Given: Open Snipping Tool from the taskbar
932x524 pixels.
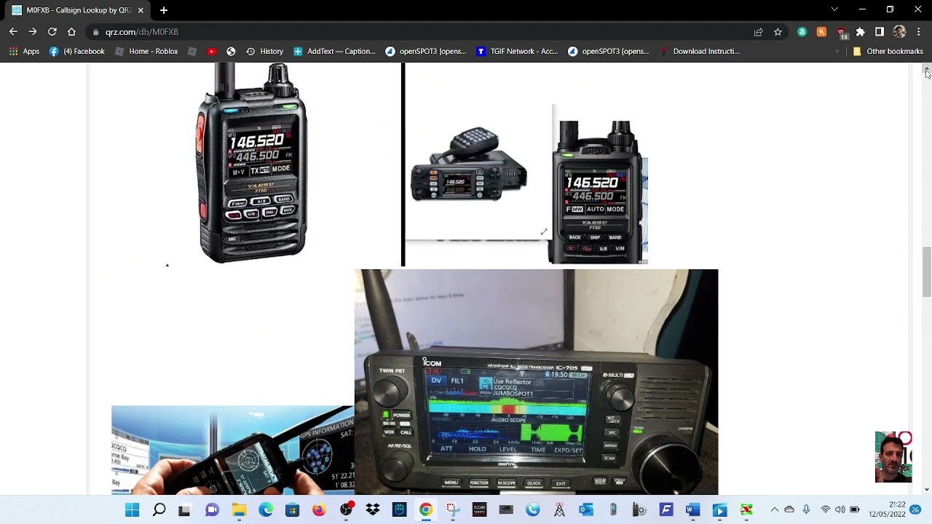Looking at the screenshot, I should pos(452,510).
